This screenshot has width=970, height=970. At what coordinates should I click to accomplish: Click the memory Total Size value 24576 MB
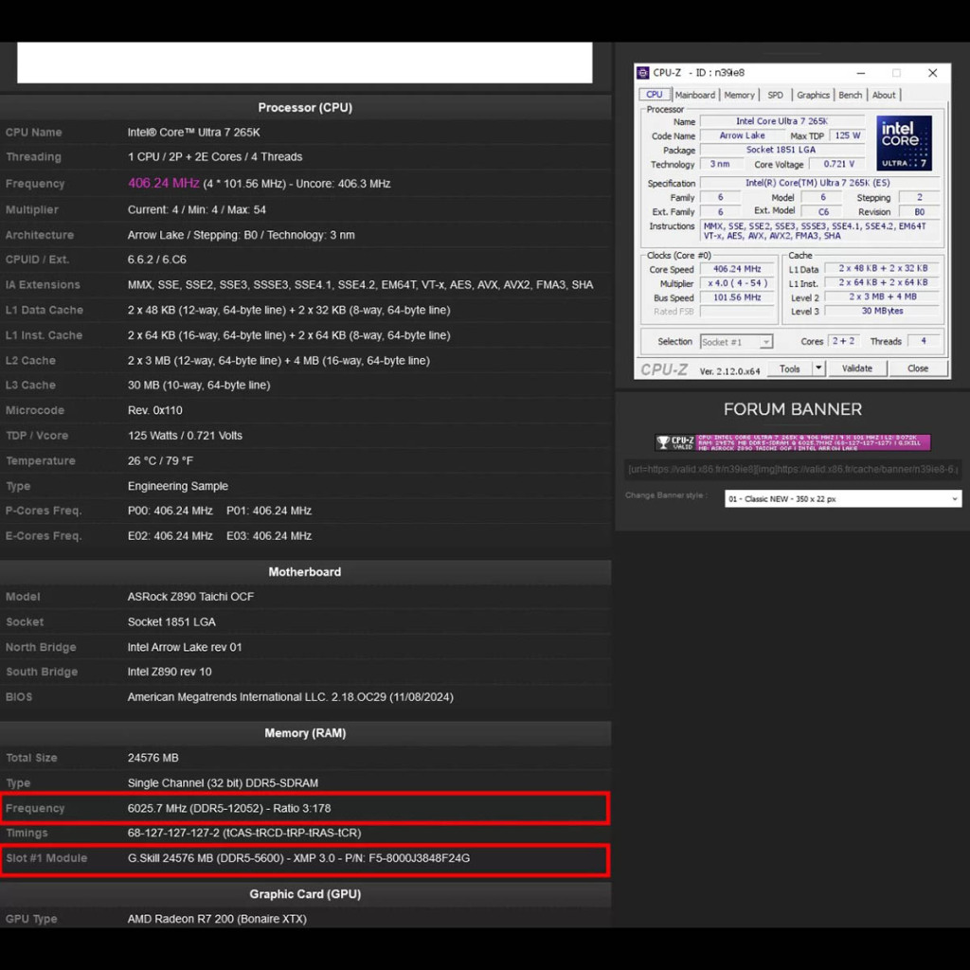click(x=153, y=758)
